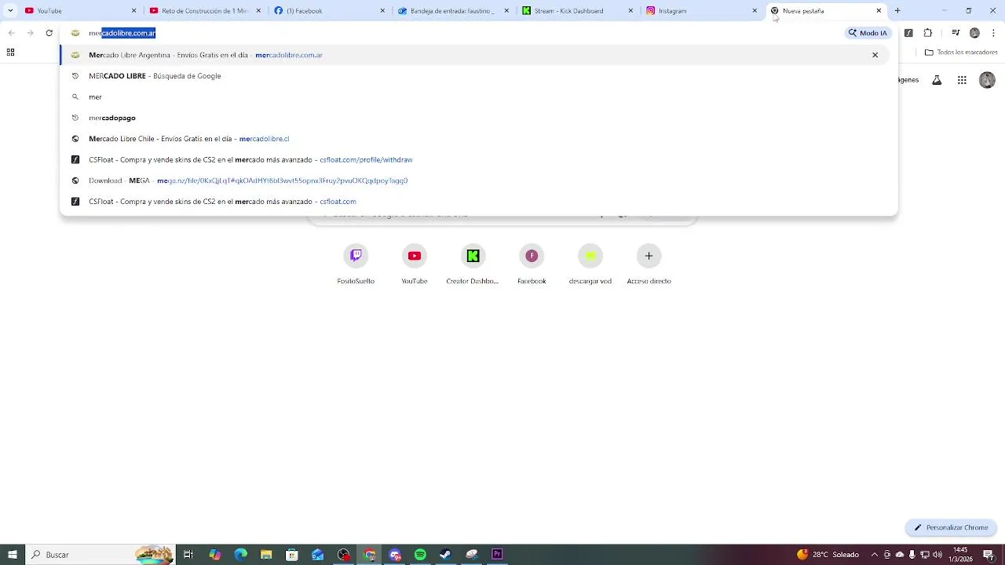
Task: Open the Chrome three-dot menu
Action: [994, 33]
